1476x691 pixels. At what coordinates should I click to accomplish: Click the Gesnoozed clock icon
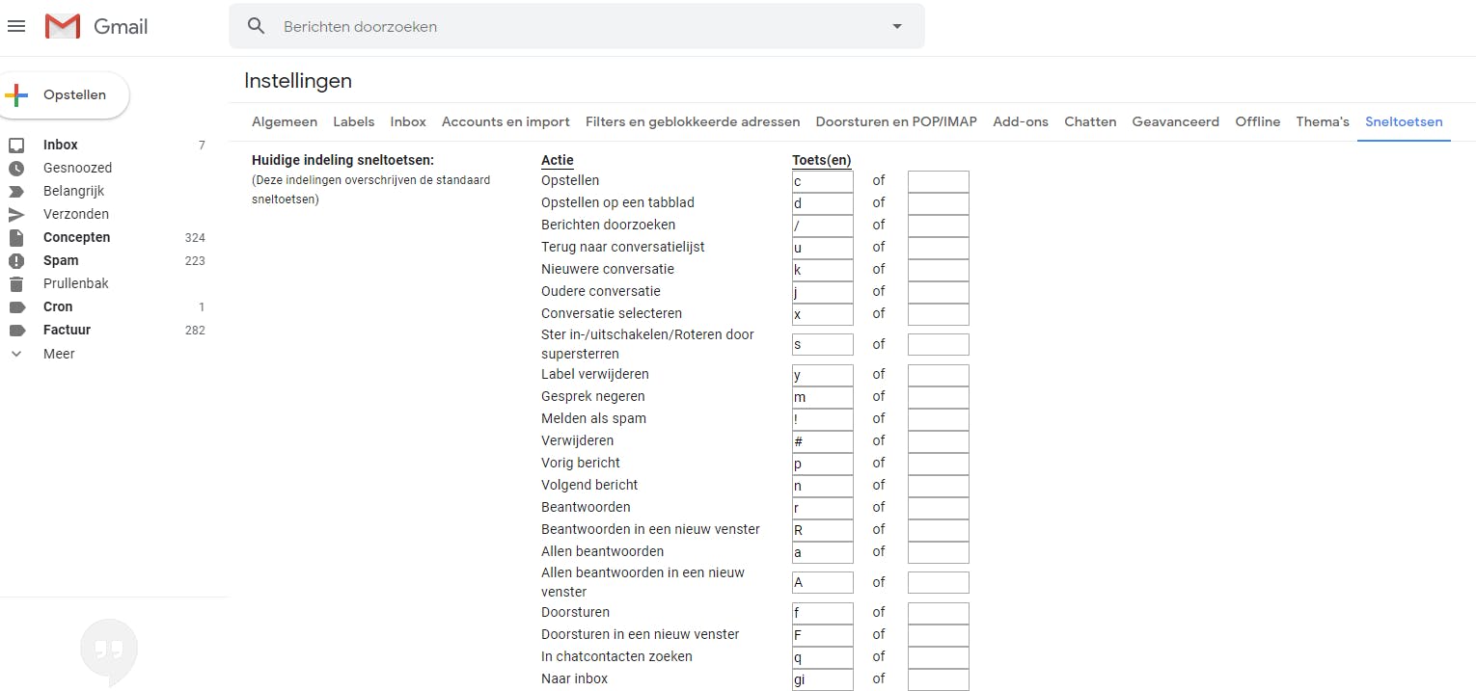[16, 168]
